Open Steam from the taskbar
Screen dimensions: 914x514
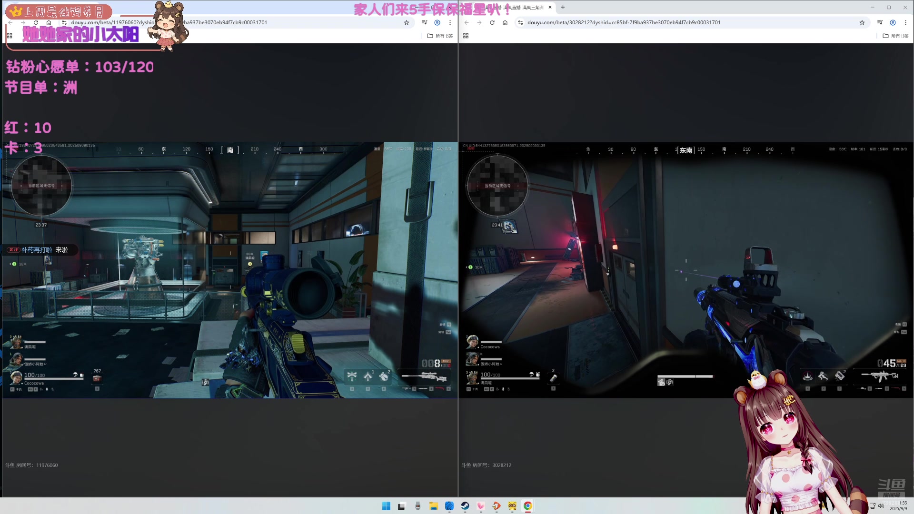(x=465, y=506)
